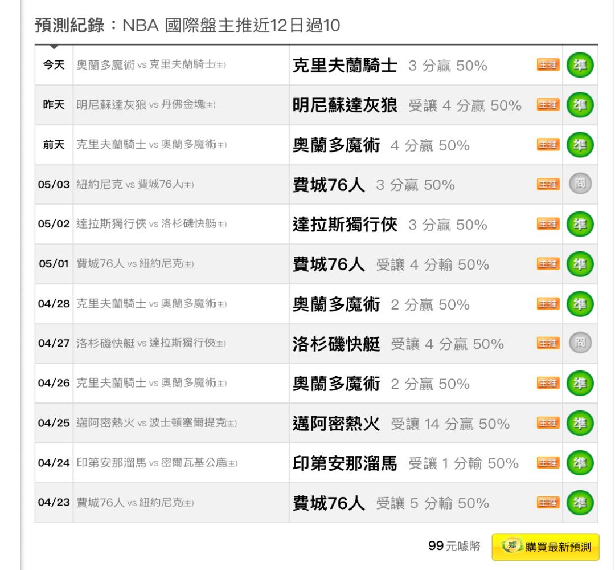Click the green 準 icon in the 04/26 row

click(580, 383)
